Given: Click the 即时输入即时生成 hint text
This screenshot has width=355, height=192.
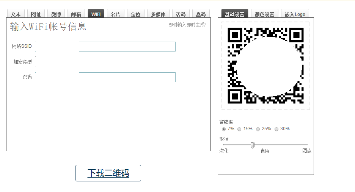Looking at the screenshot, I should tap(187, 25).
